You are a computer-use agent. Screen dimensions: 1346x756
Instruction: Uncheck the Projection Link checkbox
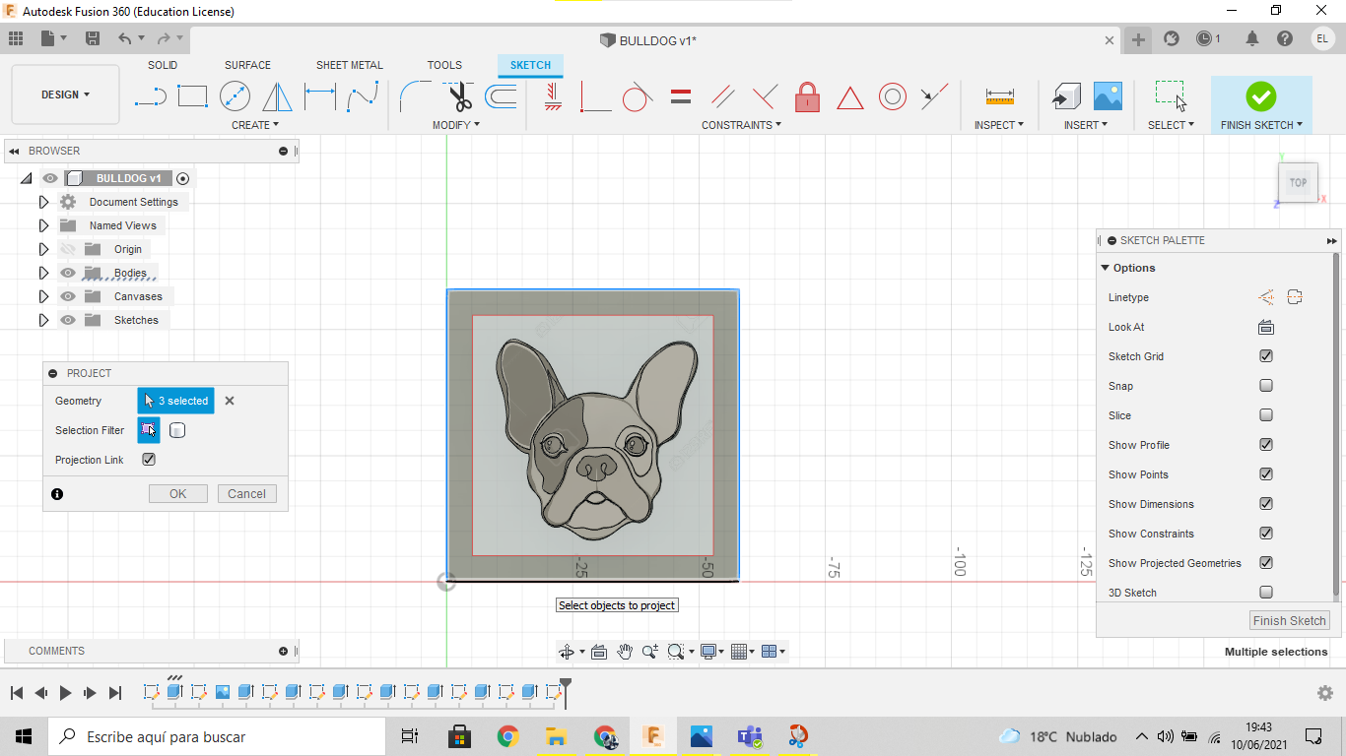coord(149,460)
